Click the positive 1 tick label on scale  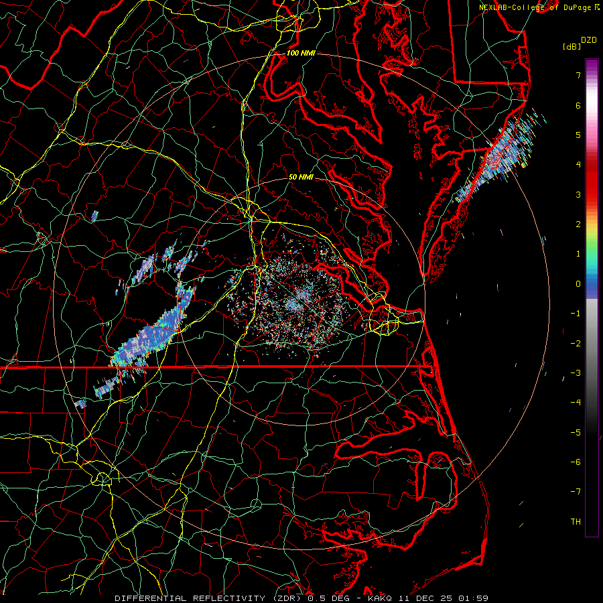click(578, 254)
